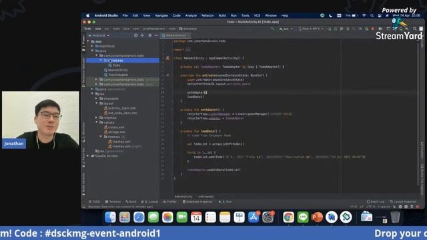Viewport: 427px width, 240px height.
Task: Collapse the database package arrow
Action: [x=101, y=61]
